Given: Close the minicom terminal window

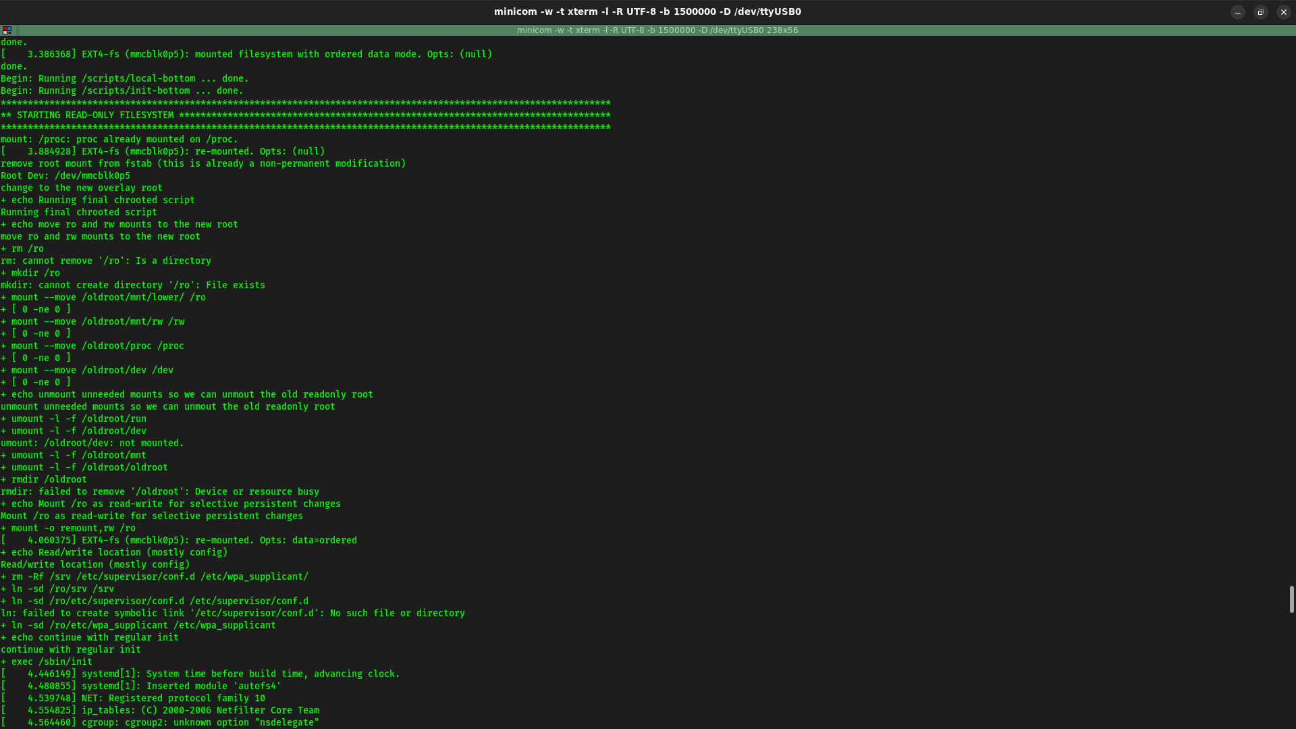Looking at the screenshot, I should (1283, 12).
